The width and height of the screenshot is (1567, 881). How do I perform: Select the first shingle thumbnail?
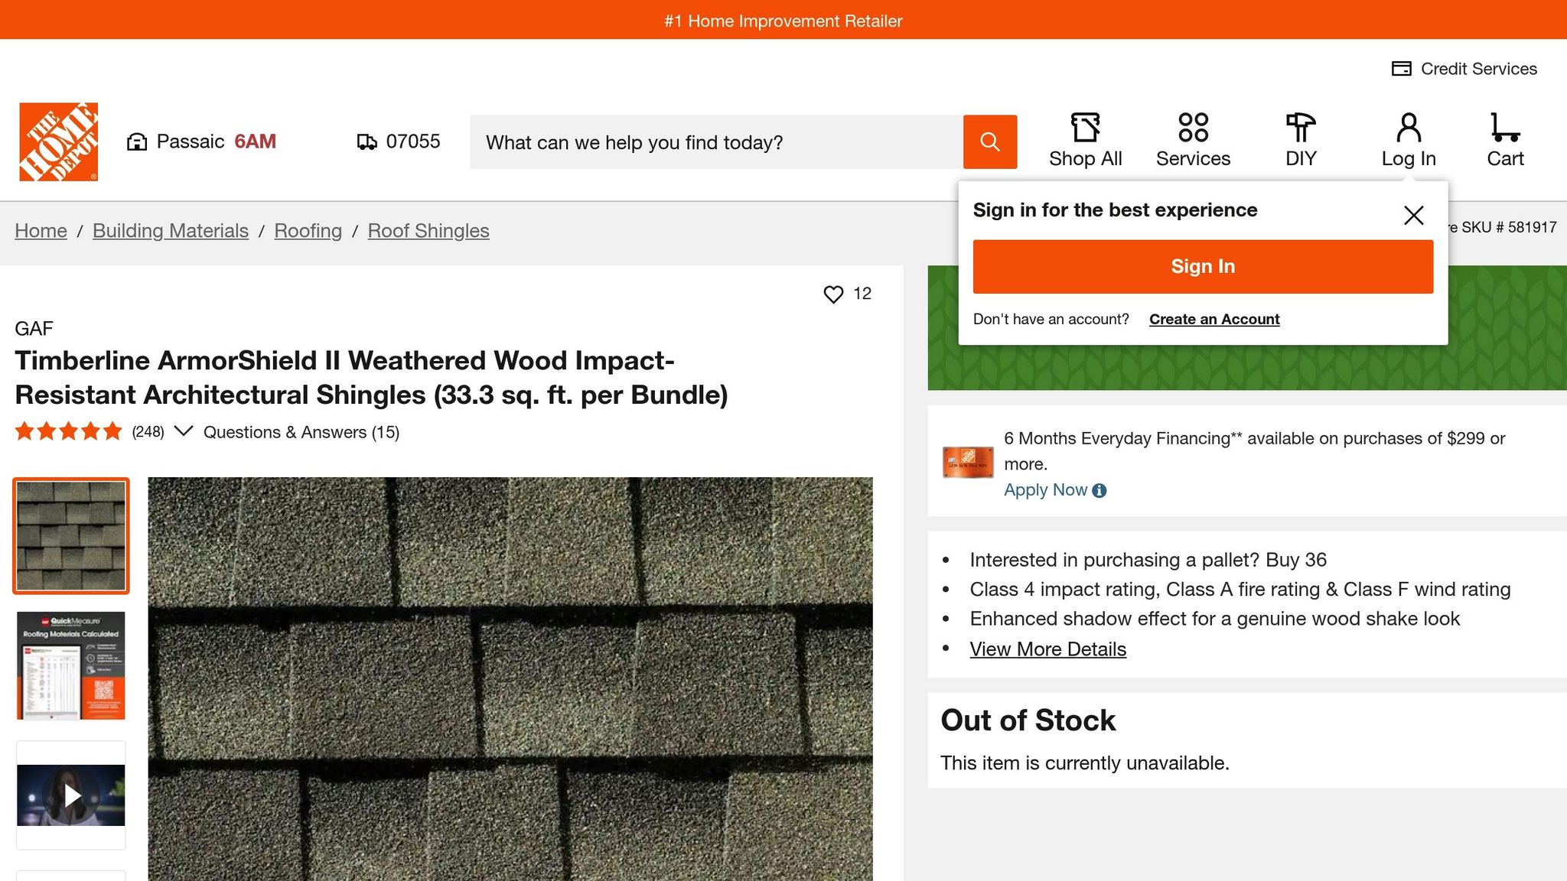pos(71,536)
